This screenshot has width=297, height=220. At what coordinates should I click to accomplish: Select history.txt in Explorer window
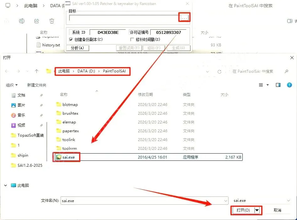[51, 45]
